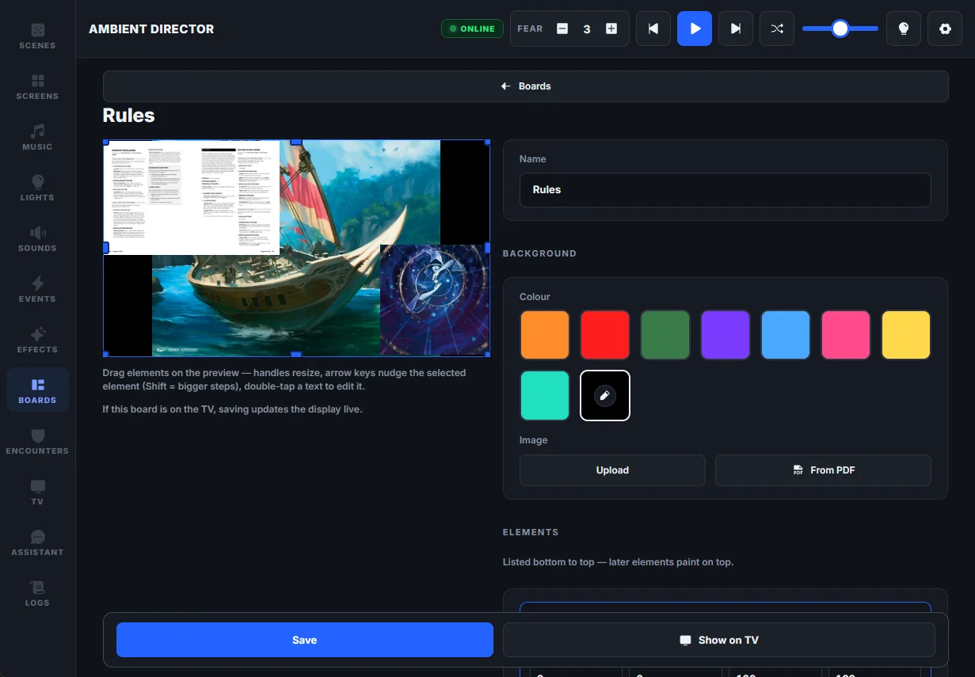Select the teal background colour
The height and width of the screenshot is (677, 975).
point(545,395)
